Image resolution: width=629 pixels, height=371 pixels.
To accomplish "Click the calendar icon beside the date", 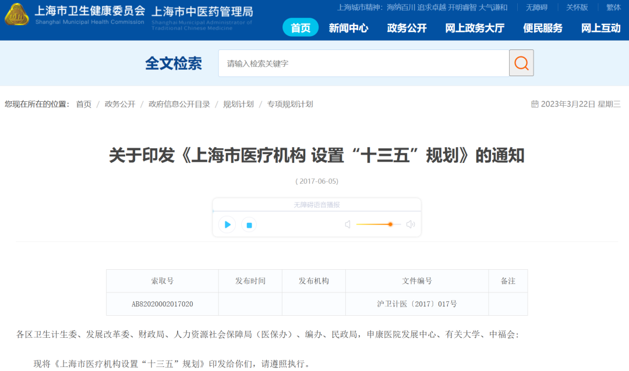I will 535,104.
